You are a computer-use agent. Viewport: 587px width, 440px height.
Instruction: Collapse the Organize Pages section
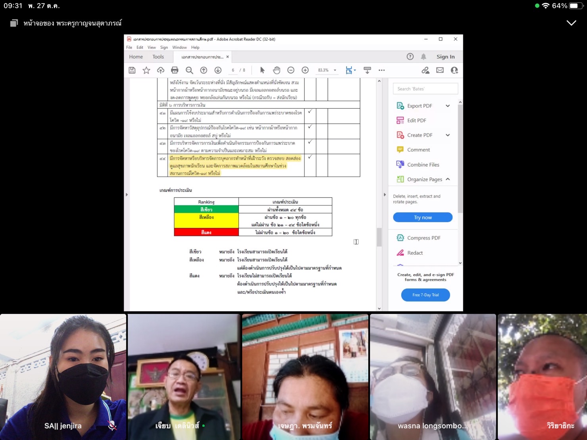[x=448, y=179]
